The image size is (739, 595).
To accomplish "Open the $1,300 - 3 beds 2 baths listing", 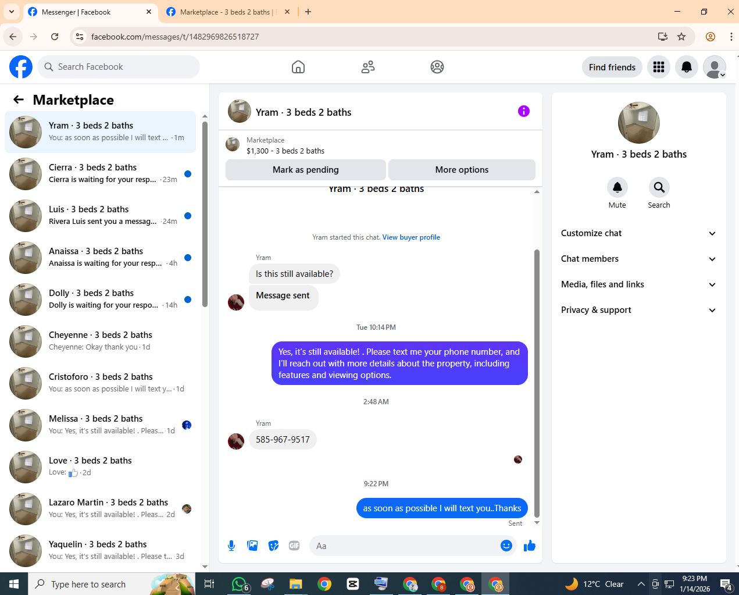I will pos(285,151).
